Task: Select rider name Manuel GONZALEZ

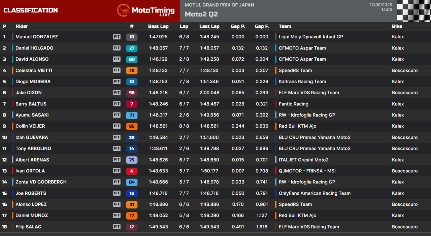Action: (37, 37)
